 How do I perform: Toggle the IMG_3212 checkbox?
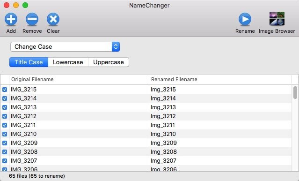(5, 116)
